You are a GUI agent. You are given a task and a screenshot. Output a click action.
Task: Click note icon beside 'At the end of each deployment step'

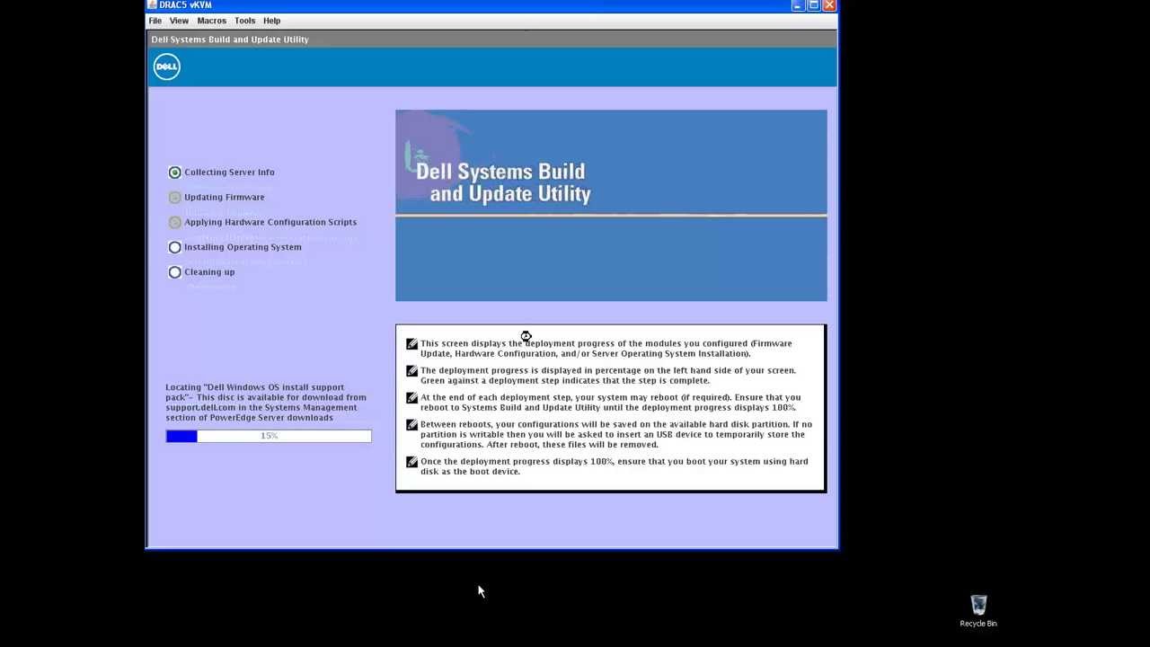pyautogui.click(x=411, y=398)
